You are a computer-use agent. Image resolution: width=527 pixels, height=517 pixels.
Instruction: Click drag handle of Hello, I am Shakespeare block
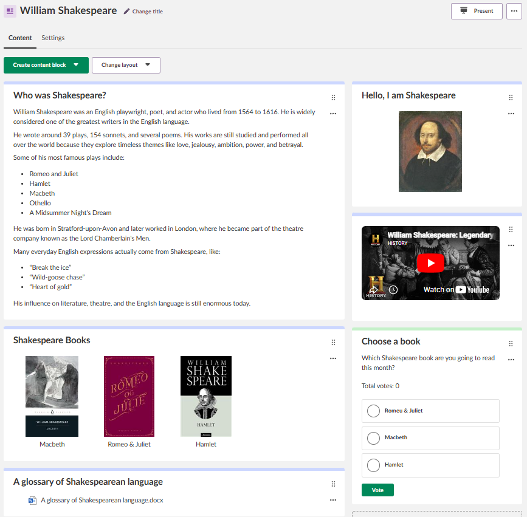(511, 97)
